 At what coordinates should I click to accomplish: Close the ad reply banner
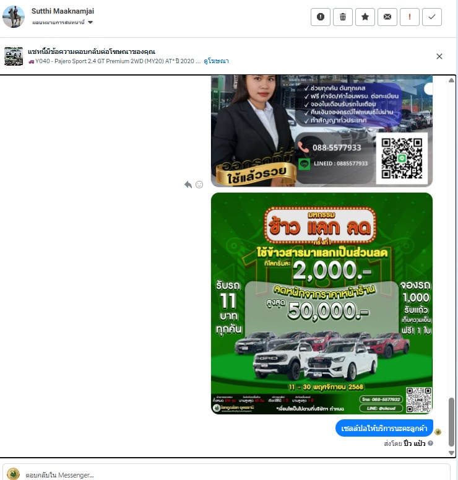439,56
